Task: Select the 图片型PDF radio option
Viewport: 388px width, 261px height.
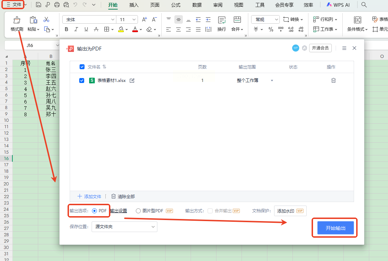Action: 138,211
